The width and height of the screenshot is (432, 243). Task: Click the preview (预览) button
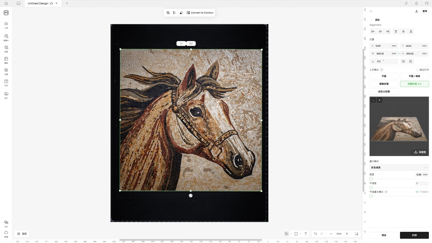[384, 235]
